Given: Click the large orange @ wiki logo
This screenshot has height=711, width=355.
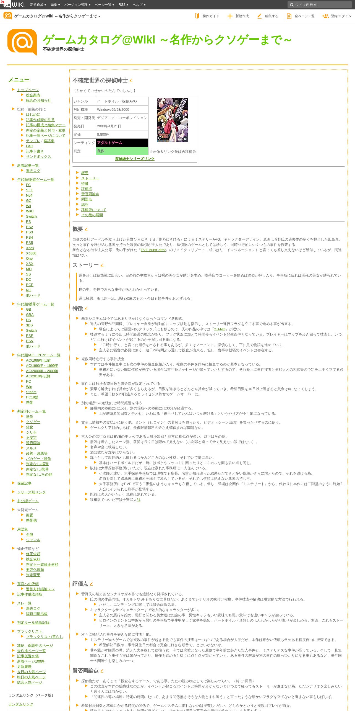Looking at the screenshot, I should [22, 42].
